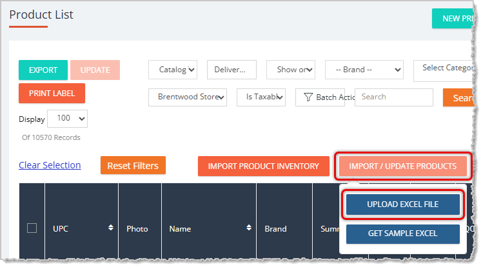Click the Search input field
This screenshot has width=483, height=269.
point(394,97)
